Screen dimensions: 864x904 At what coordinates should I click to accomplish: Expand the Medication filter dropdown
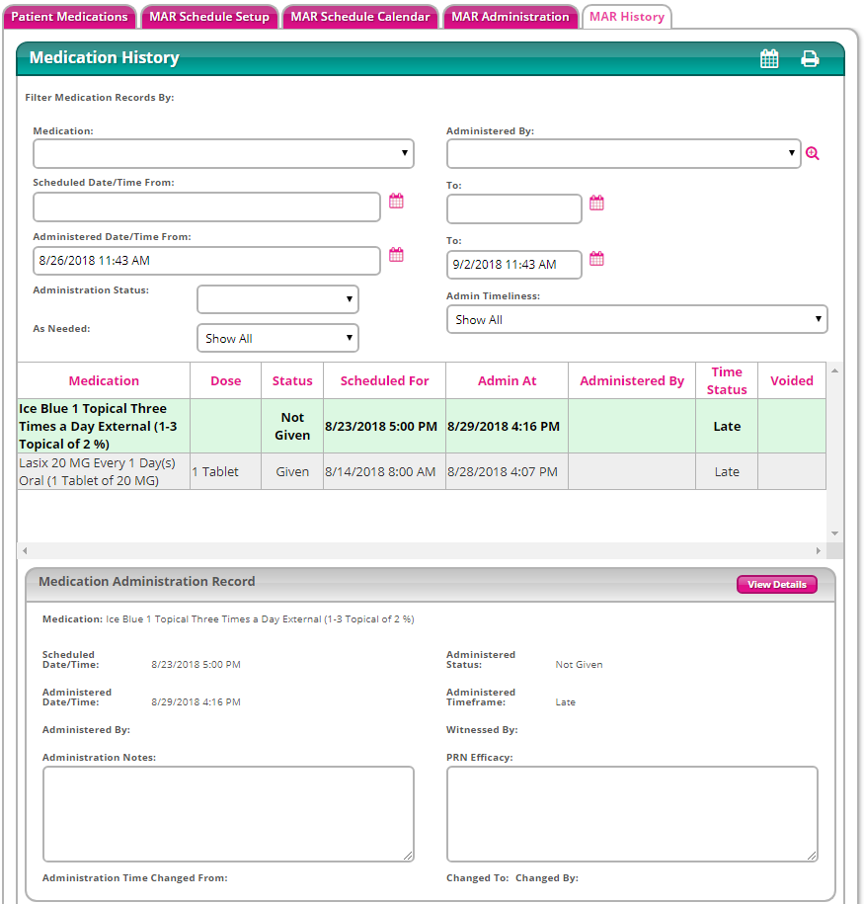click(223, 153)
